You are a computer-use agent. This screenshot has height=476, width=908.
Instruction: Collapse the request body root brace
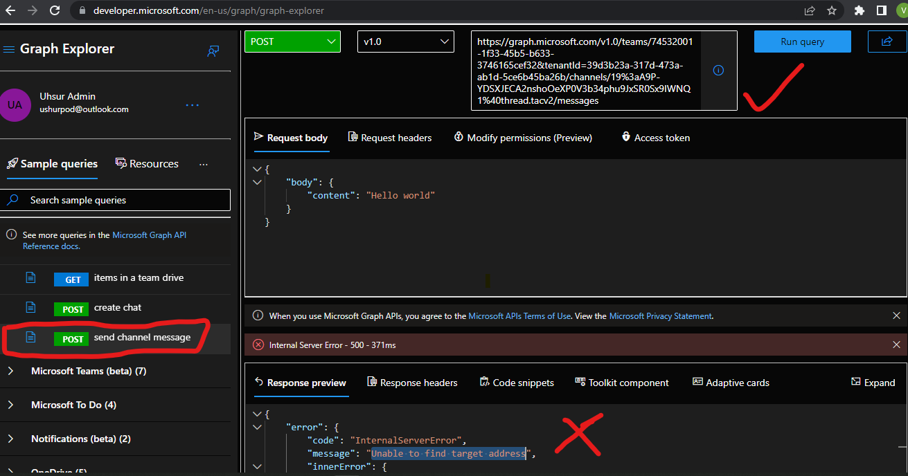coord(258,169)
